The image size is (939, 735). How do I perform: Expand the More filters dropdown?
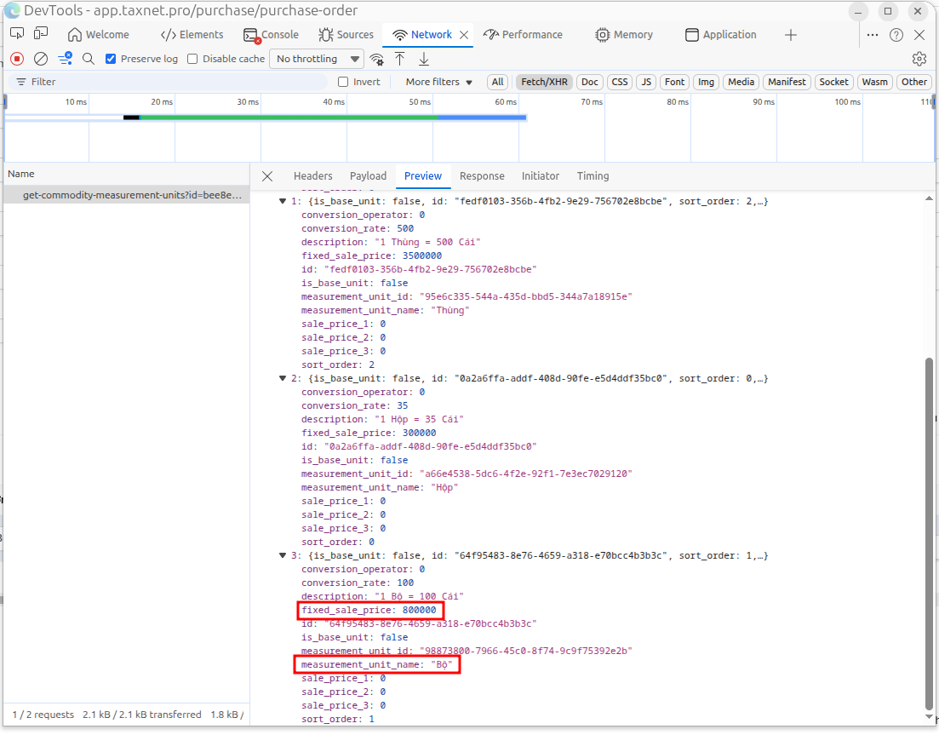(439, 82)
